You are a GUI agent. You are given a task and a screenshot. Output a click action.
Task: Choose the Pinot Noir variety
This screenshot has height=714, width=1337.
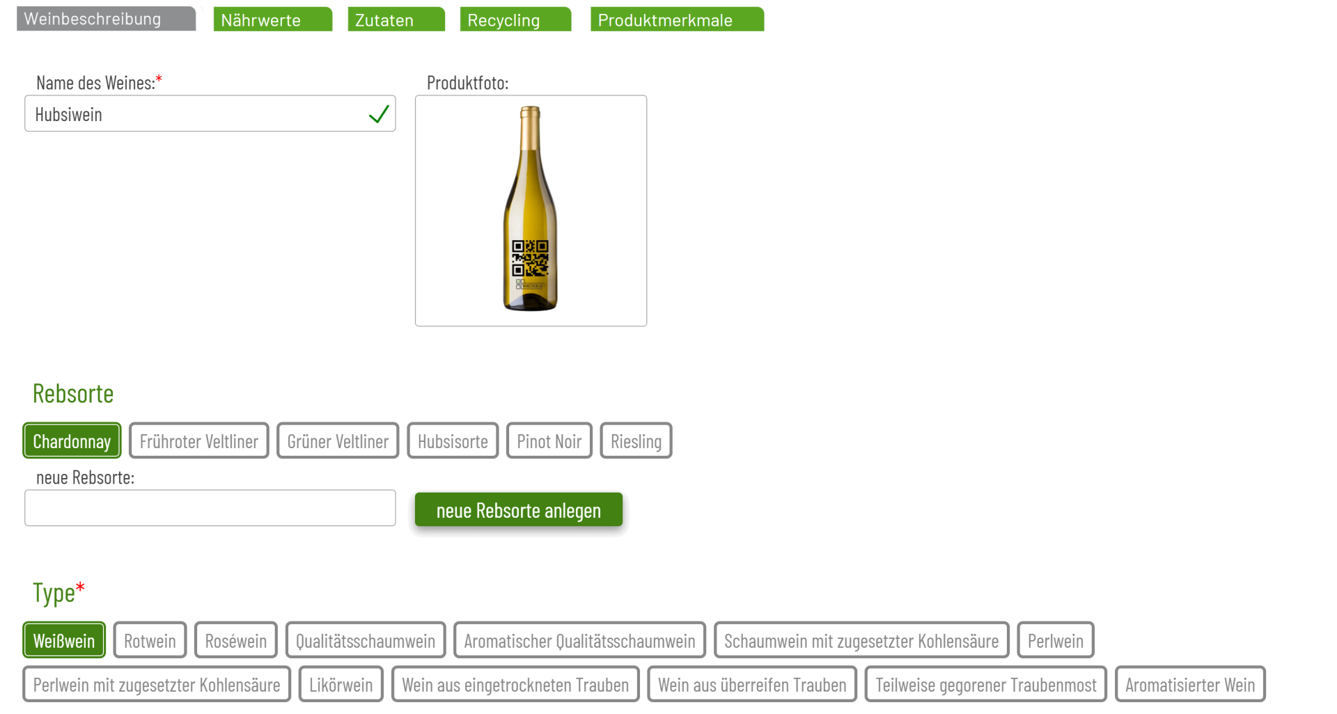tap(549, 441)
